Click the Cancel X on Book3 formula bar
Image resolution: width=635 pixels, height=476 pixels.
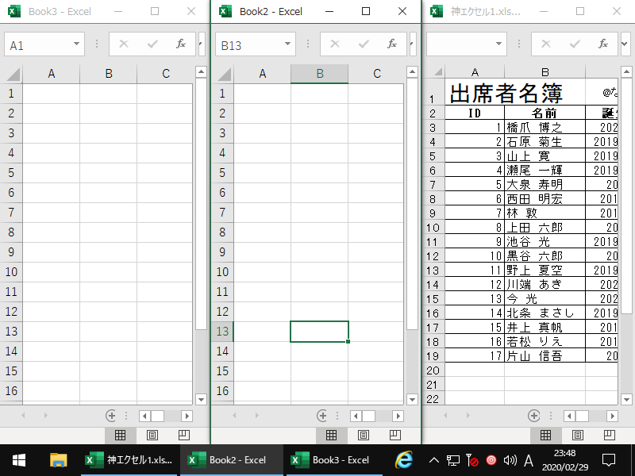tap(123, 44)
